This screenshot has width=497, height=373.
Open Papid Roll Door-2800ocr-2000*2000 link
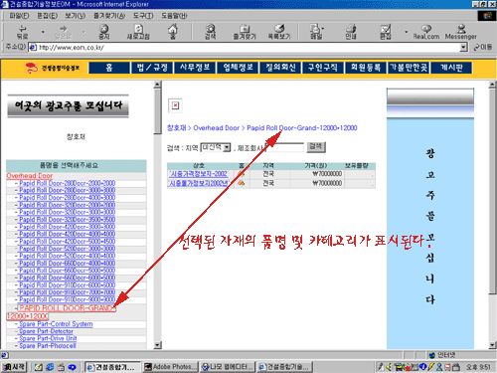pyautogui.click(x=68, y=183)
